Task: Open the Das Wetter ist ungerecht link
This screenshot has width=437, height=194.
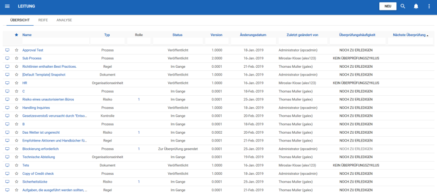Action: 41,132
